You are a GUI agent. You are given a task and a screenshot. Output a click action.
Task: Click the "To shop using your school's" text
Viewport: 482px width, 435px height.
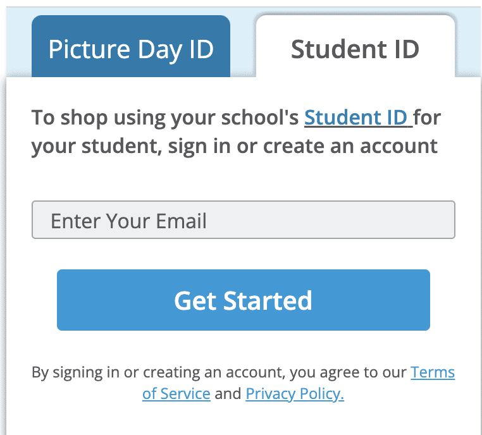(165, 118)
